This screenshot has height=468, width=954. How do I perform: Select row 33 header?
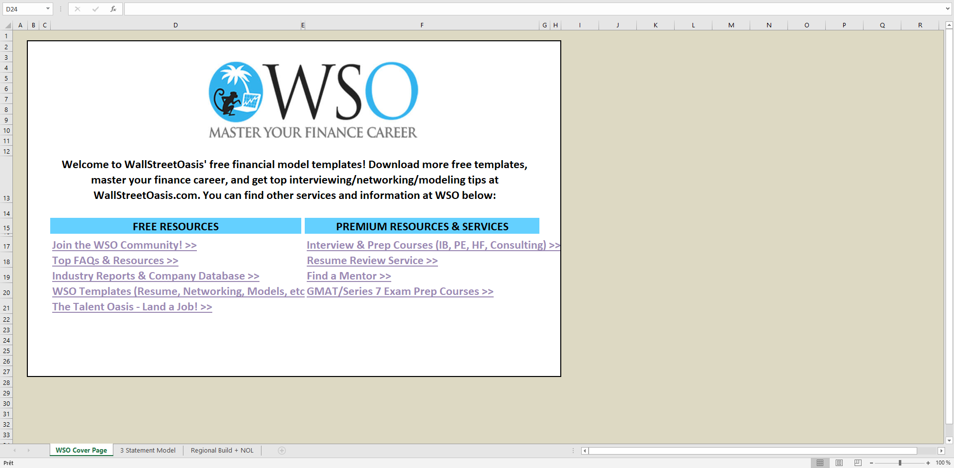click(6, 435)
